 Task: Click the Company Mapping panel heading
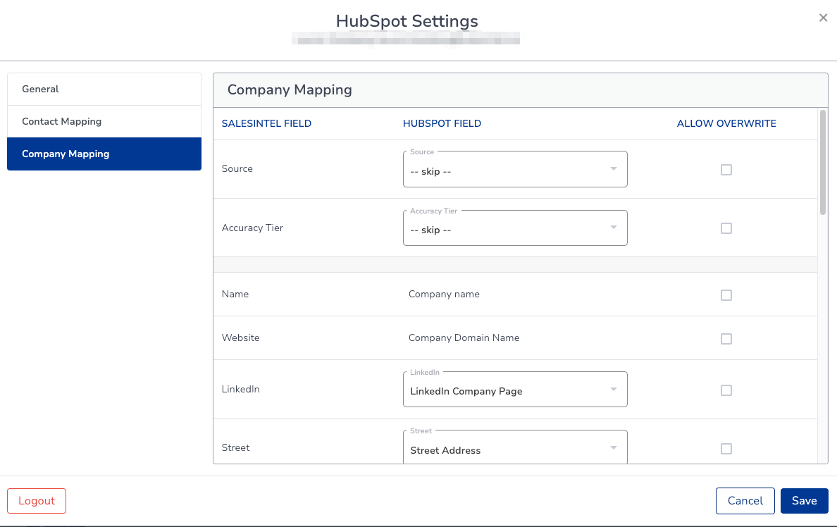[290, 89]
